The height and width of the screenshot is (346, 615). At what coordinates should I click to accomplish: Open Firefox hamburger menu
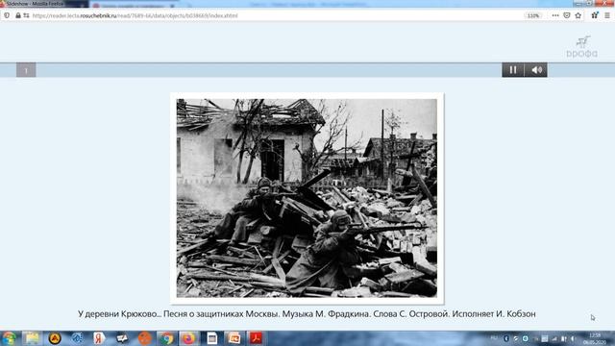tap(607, 15)
